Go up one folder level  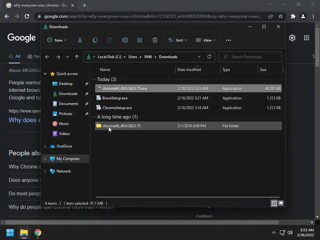77,57
